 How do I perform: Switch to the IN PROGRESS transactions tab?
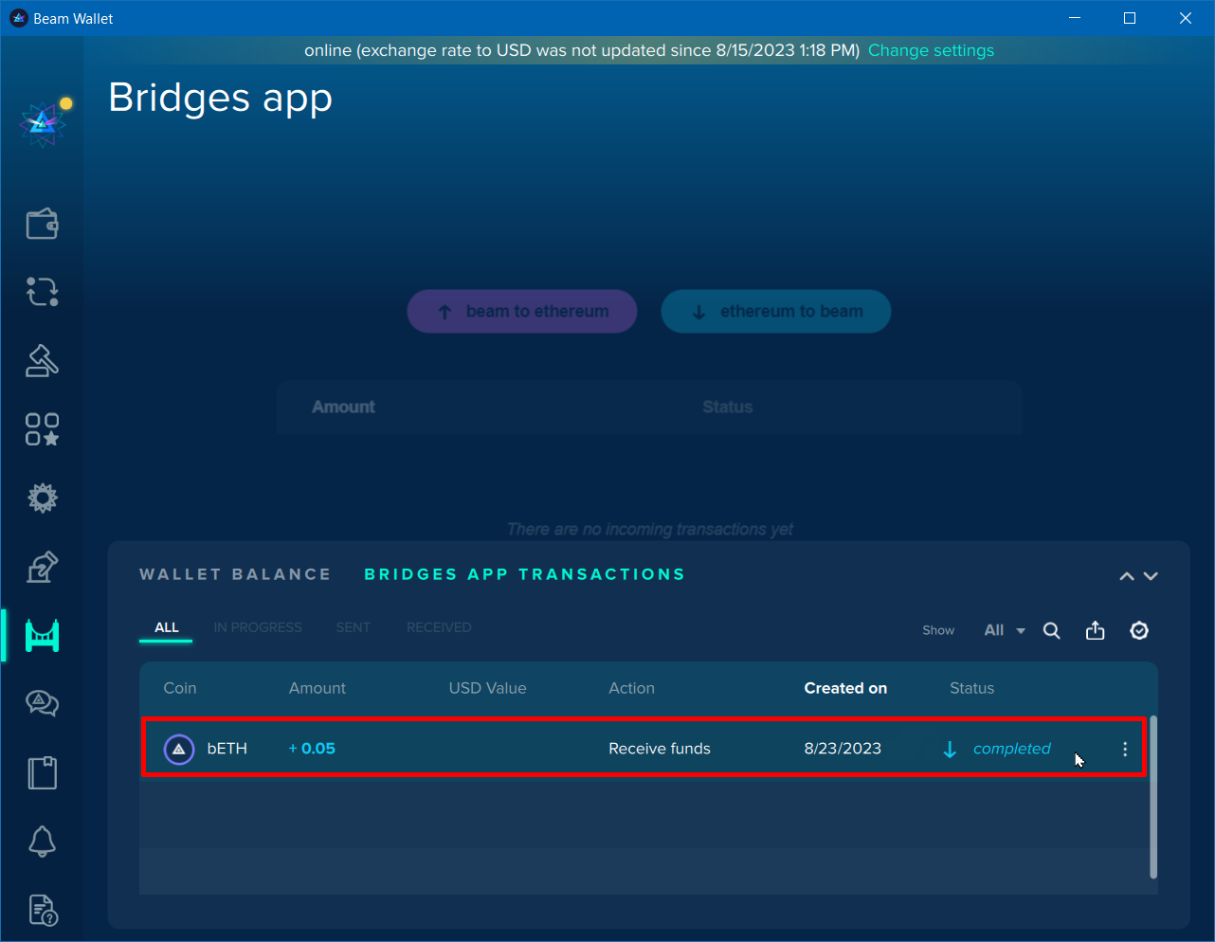(x=257, y=627)
